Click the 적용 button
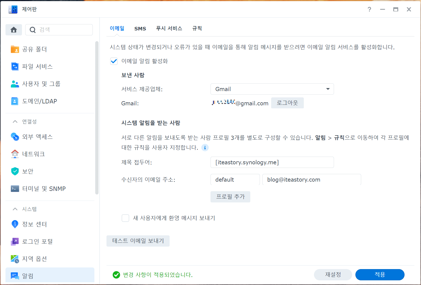421x285 pixels. click(380, 275)
